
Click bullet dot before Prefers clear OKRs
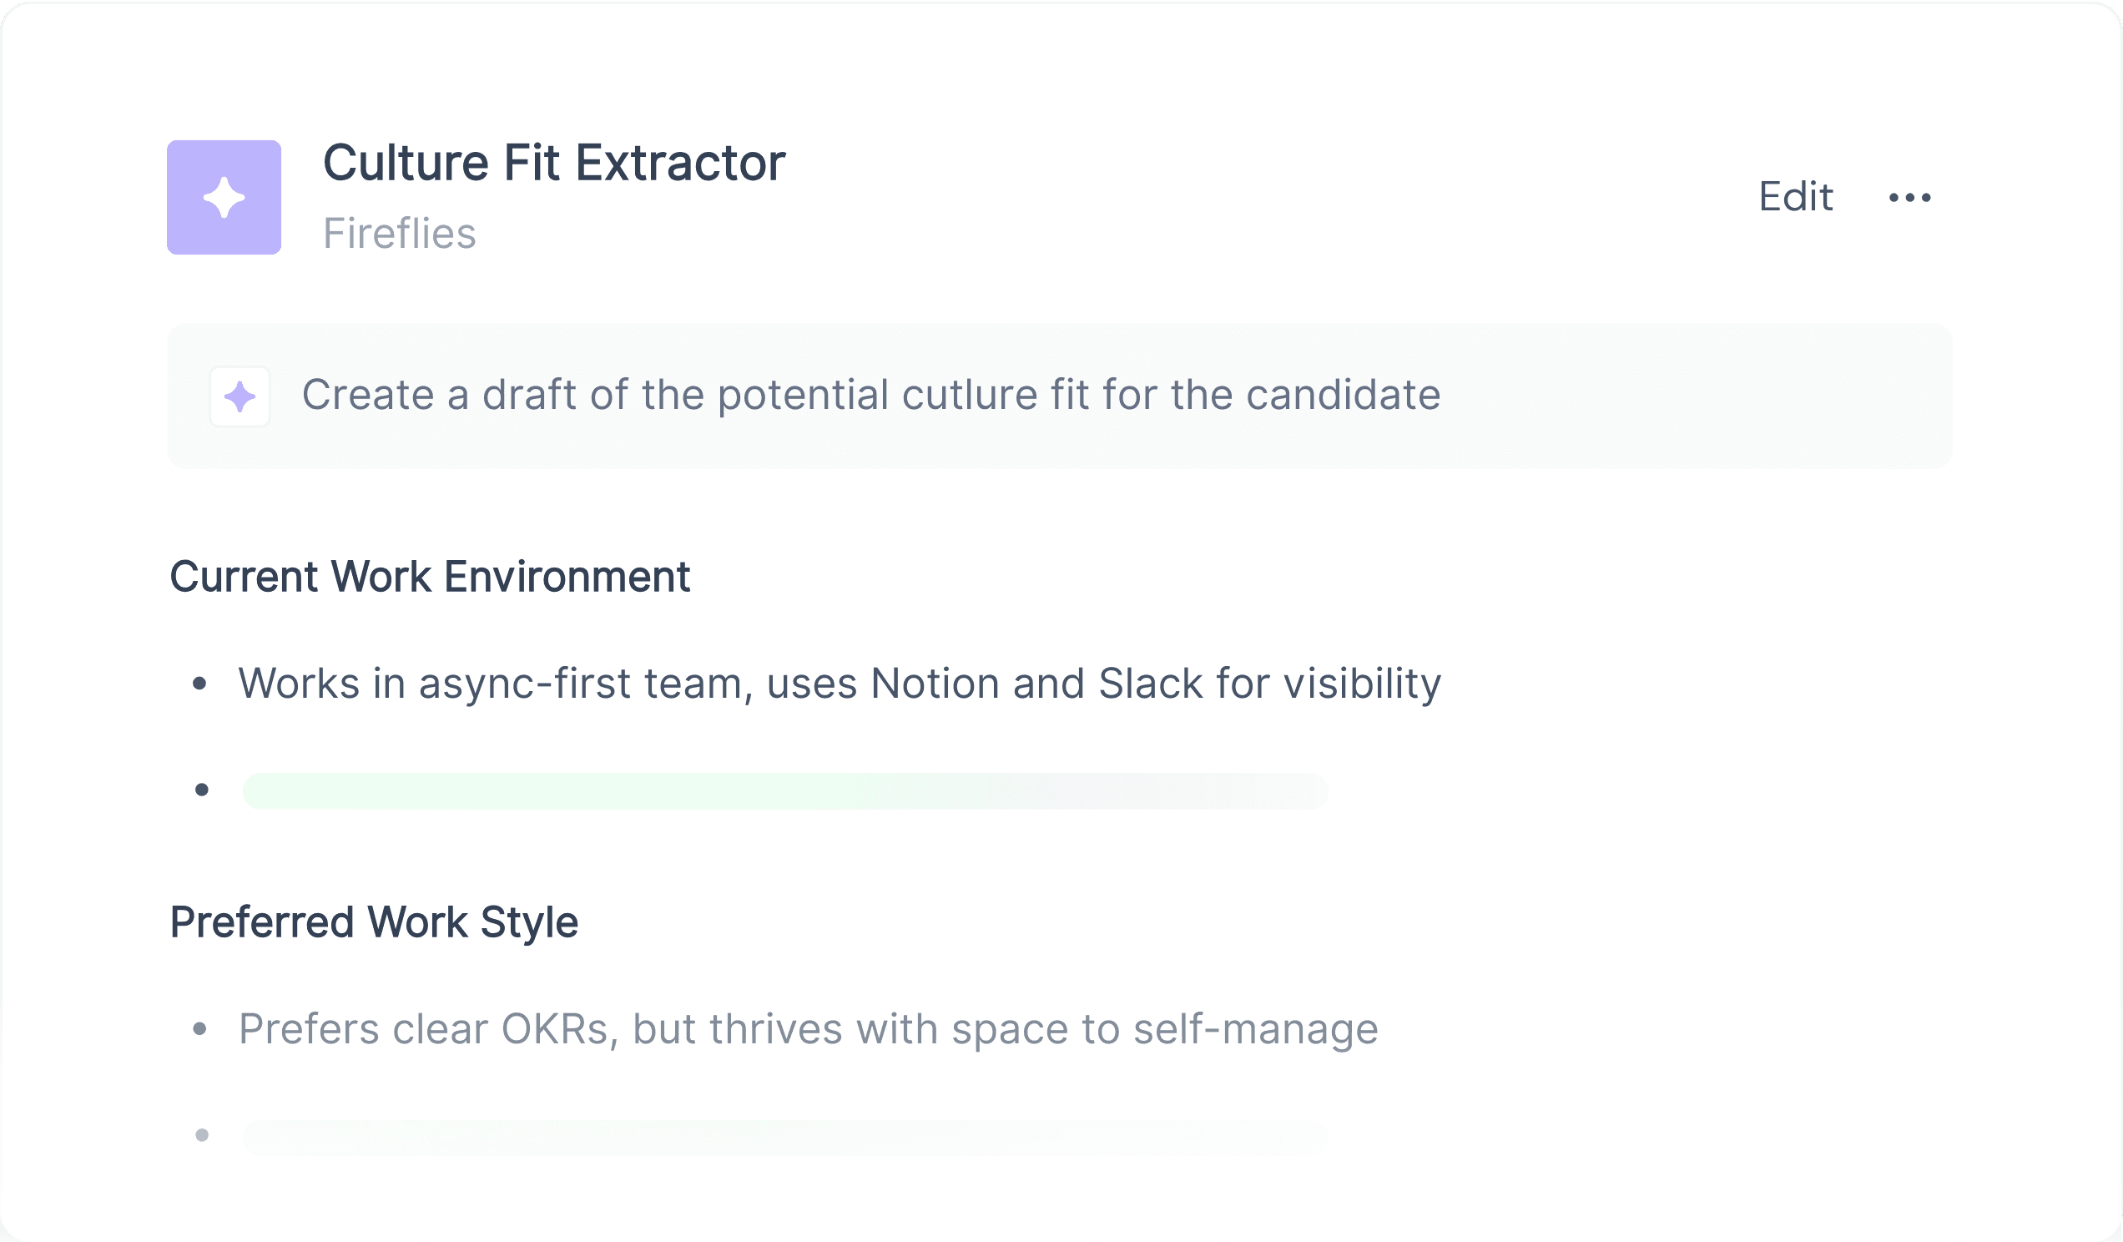[x=199, y=1029]
